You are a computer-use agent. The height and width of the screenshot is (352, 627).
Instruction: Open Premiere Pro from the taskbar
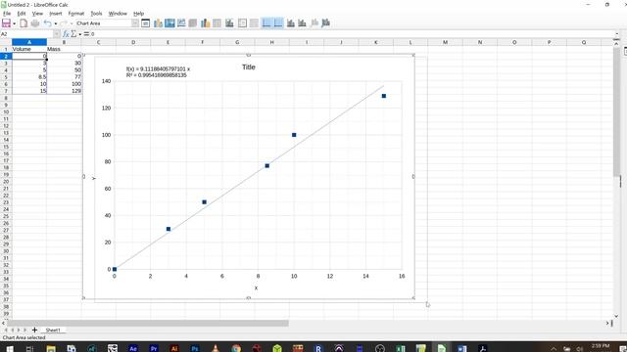(x=154, y=348)
